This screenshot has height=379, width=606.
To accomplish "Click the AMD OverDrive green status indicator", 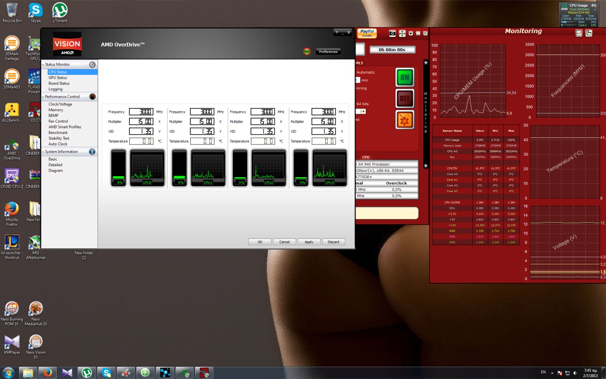I will click(307, 51).
